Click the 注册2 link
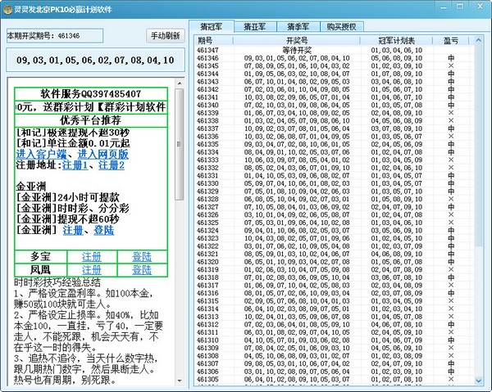This screenshot has height=392, width=492. (112, 165)
